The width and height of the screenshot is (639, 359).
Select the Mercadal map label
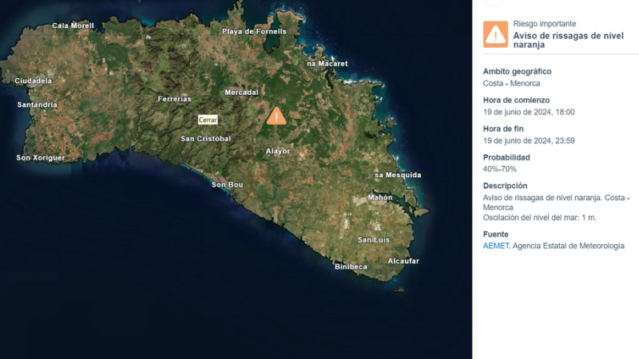(x=241, y=93)
